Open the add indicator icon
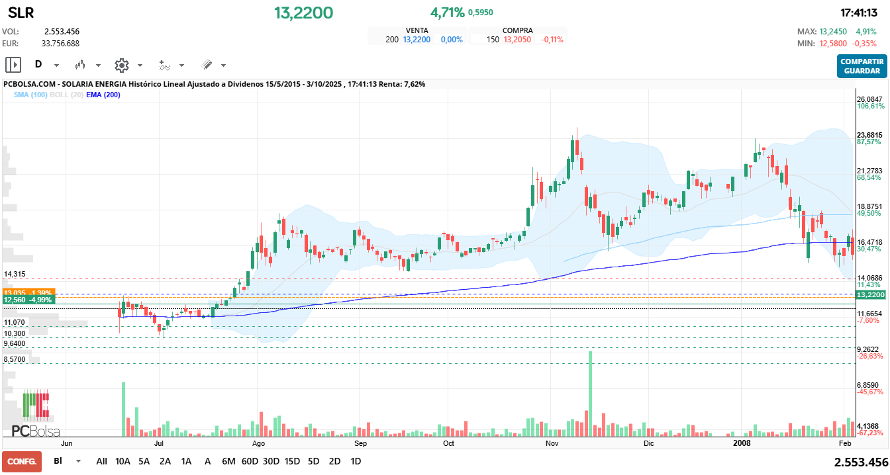The width and height of the screenshot is (890, 475). click(164, 65)
